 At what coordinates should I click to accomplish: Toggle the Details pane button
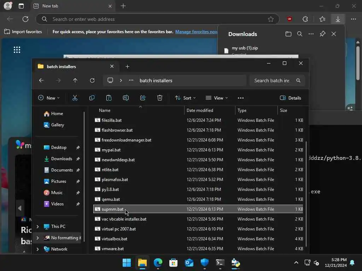pyautogui.click(x=291, y=98)
